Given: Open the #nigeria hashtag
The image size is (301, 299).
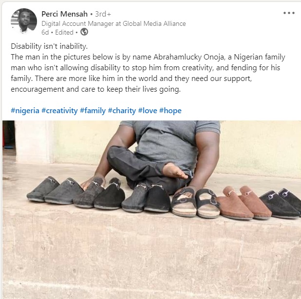Looking at the screenshot, I should (x=25, y=111).
